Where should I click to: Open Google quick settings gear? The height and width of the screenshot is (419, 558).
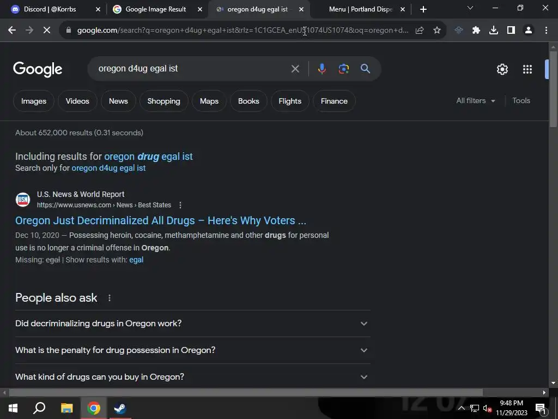pos(502,69)
